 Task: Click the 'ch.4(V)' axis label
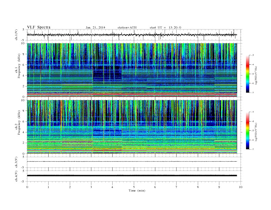tap(16, 176)
